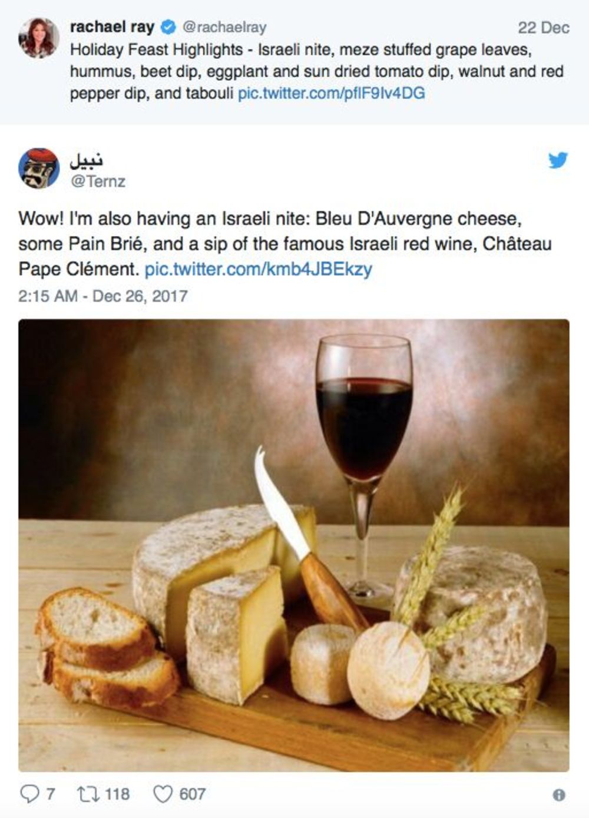Click the quoted Holiday Feast Highlights tweet text
The width and height of the screenshot is (589, 818).
pos(317,71)
